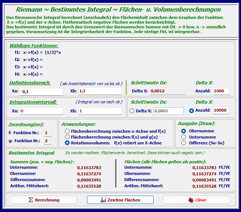241x212 pixels.
Task: Focus the Integrationsintervall Xa input
Action: pyautogui.click(x=41, y=111)
